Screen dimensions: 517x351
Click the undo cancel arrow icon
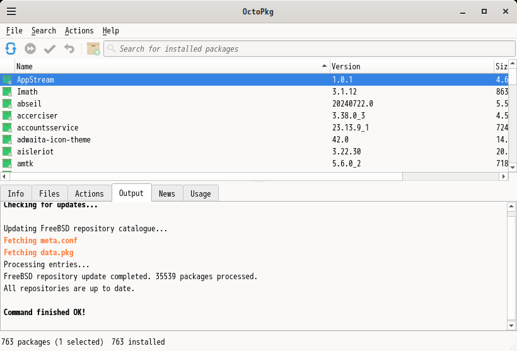pyautogui.click(x=69, y=49)
